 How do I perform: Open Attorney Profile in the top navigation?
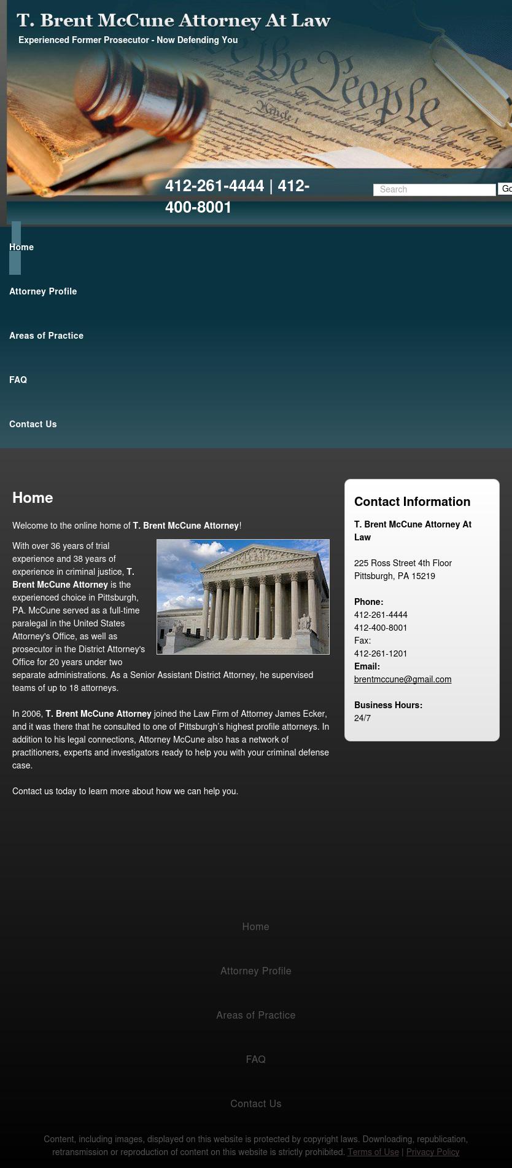point(43,291)
